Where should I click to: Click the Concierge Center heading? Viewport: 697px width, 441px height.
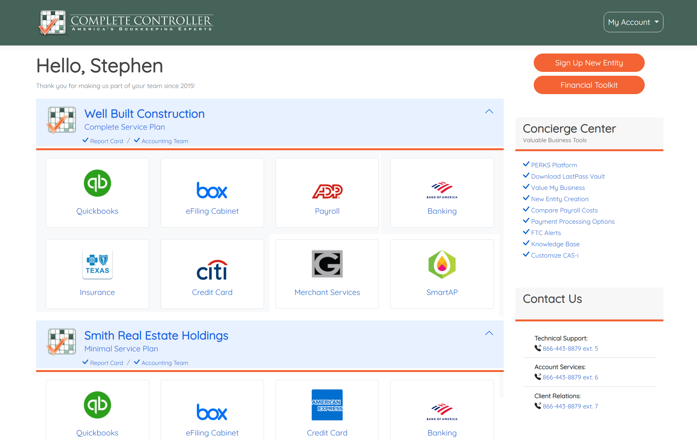pos(569,129)
